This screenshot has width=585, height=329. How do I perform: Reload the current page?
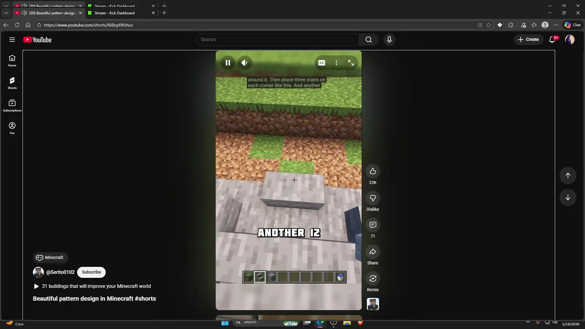click(x=17, y=25)
